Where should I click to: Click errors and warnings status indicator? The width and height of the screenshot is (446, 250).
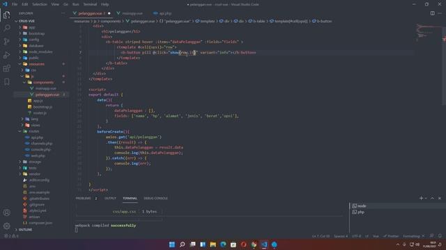click(x=11, y=236)
